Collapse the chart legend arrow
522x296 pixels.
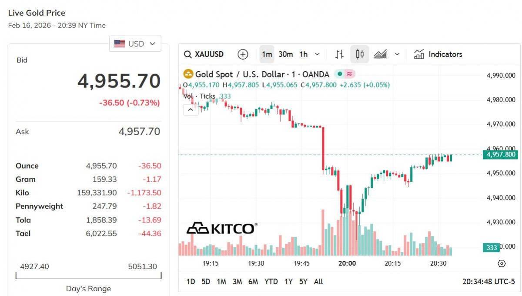coord(191,110)
